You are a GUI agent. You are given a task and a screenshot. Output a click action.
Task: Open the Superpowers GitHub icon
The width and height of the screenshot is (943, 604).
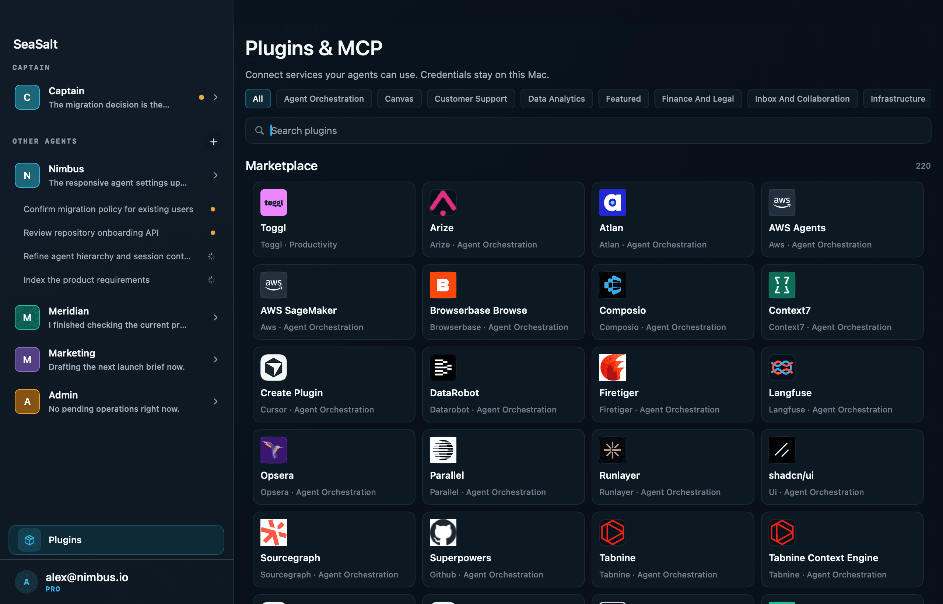443,532
